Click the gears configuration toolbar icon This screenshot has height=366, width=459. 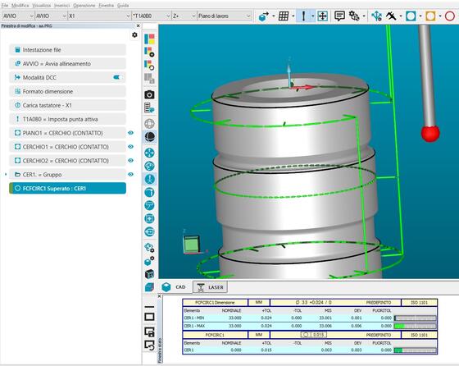coord(354,16)
